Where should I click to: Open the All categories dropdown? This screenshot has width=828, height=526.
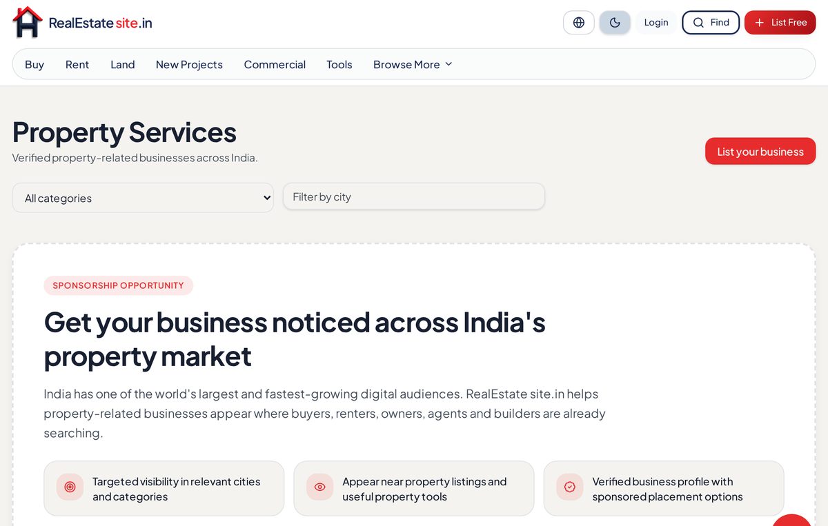143,198
